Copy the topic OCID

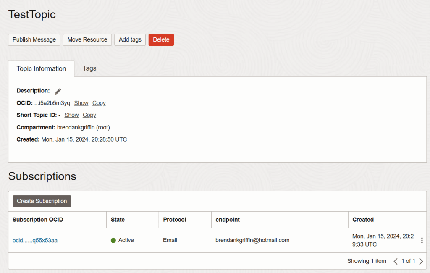99,103
